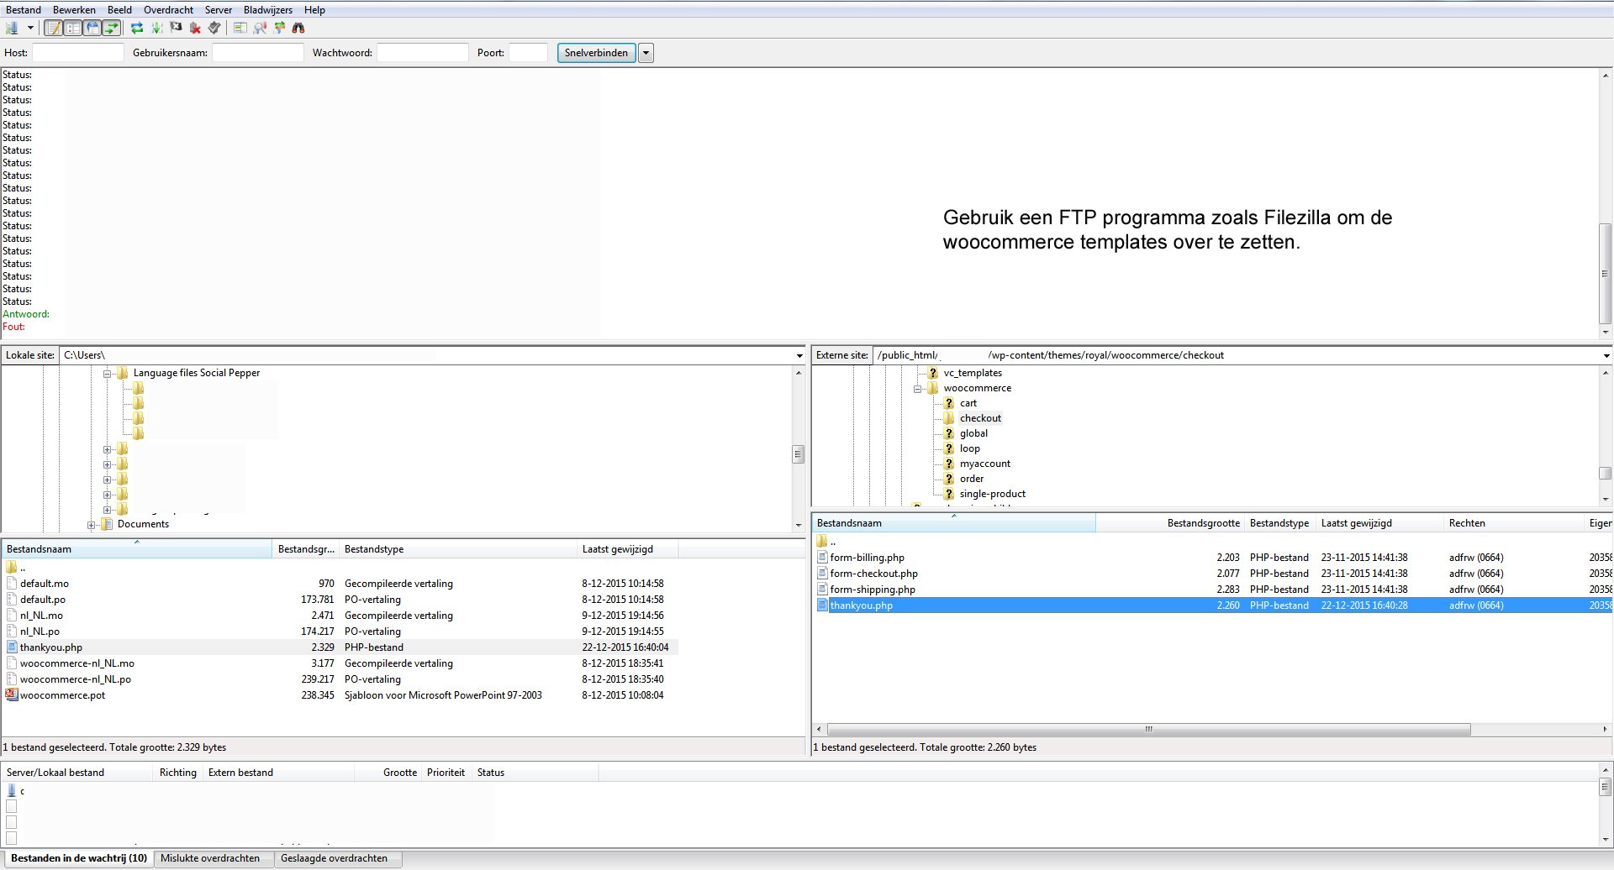Click the remote file list horizontal scrollbar

pos(1148,730)
